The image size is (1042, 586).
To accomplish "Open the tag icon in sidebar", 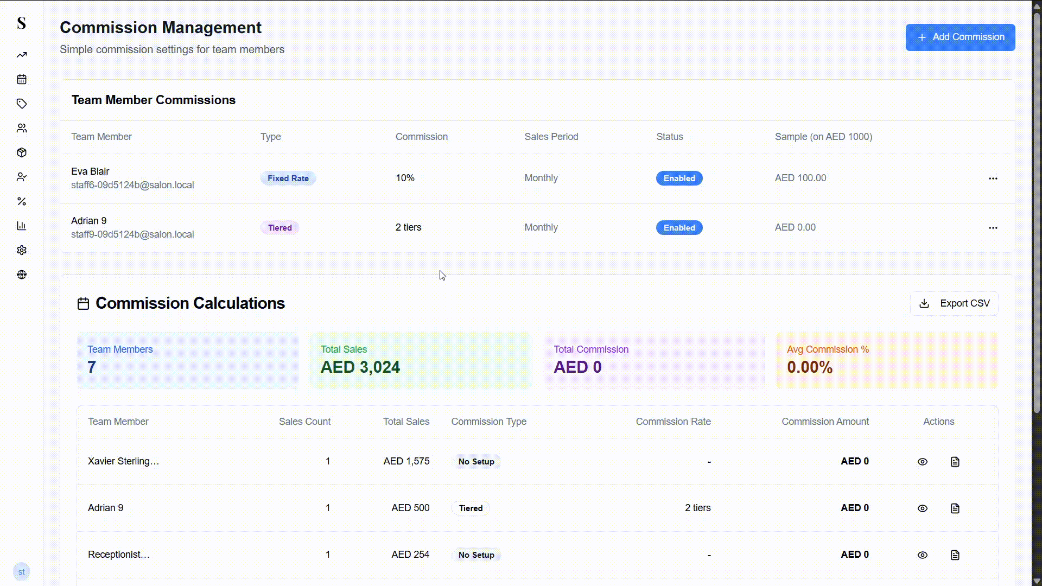I will pyautogui.click(x=22, y=104).
